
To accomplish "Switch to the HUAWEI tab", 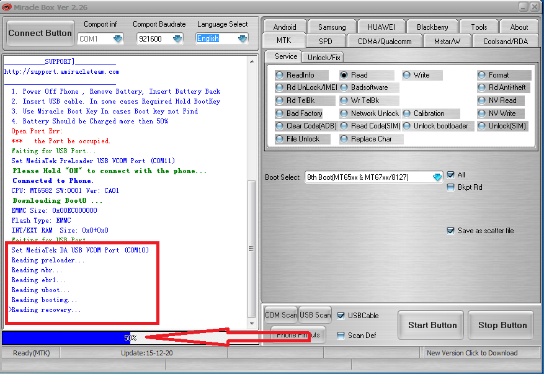I will [381, 27].
